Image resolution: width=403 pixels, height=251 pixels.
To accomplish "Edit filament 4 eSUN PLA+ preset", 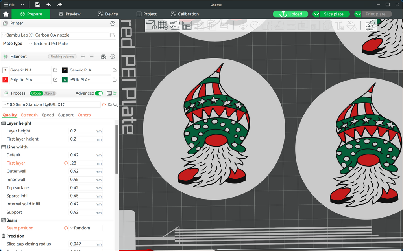I will coord(115,80).
